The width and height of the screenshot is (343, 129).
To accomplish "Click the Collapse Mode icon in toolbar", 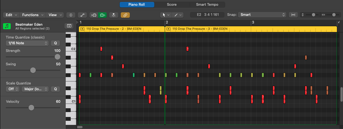I will pos(71,15).
